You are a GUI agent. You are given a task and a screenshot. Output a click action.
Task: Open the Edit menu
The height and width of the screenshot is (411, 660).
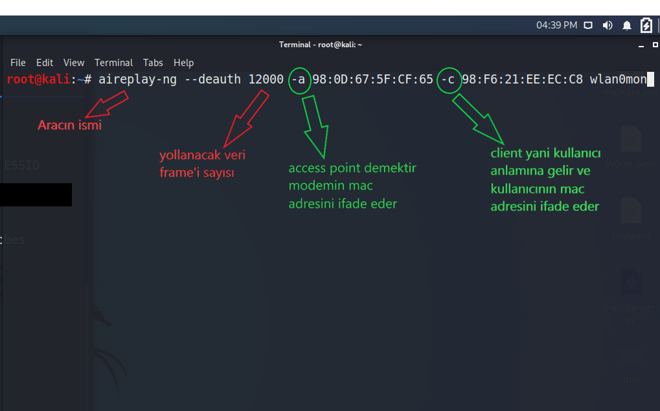coord(45,63)
